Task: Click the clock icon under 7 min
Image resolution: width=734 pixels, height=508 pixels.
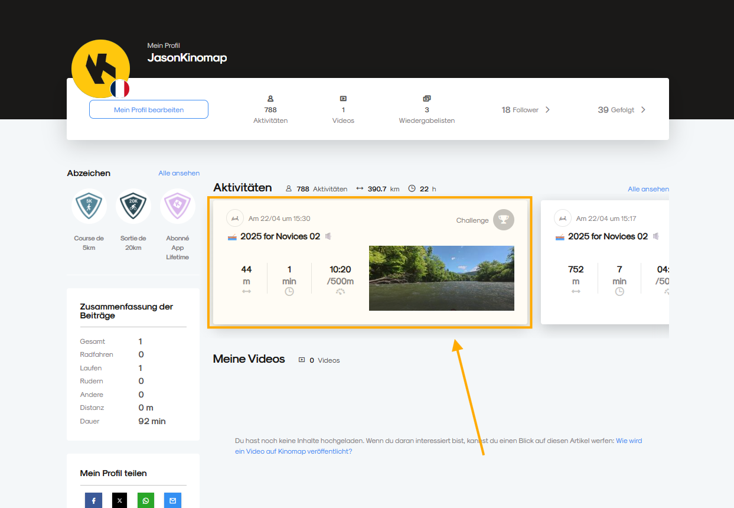Action: pos(619,291)
